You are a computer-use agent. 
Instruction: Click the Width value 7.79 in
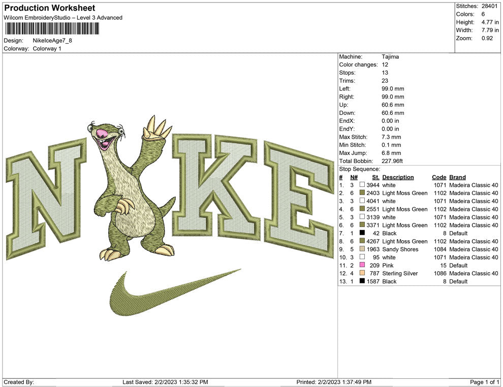pyautogui.click(x=490, y=30)
